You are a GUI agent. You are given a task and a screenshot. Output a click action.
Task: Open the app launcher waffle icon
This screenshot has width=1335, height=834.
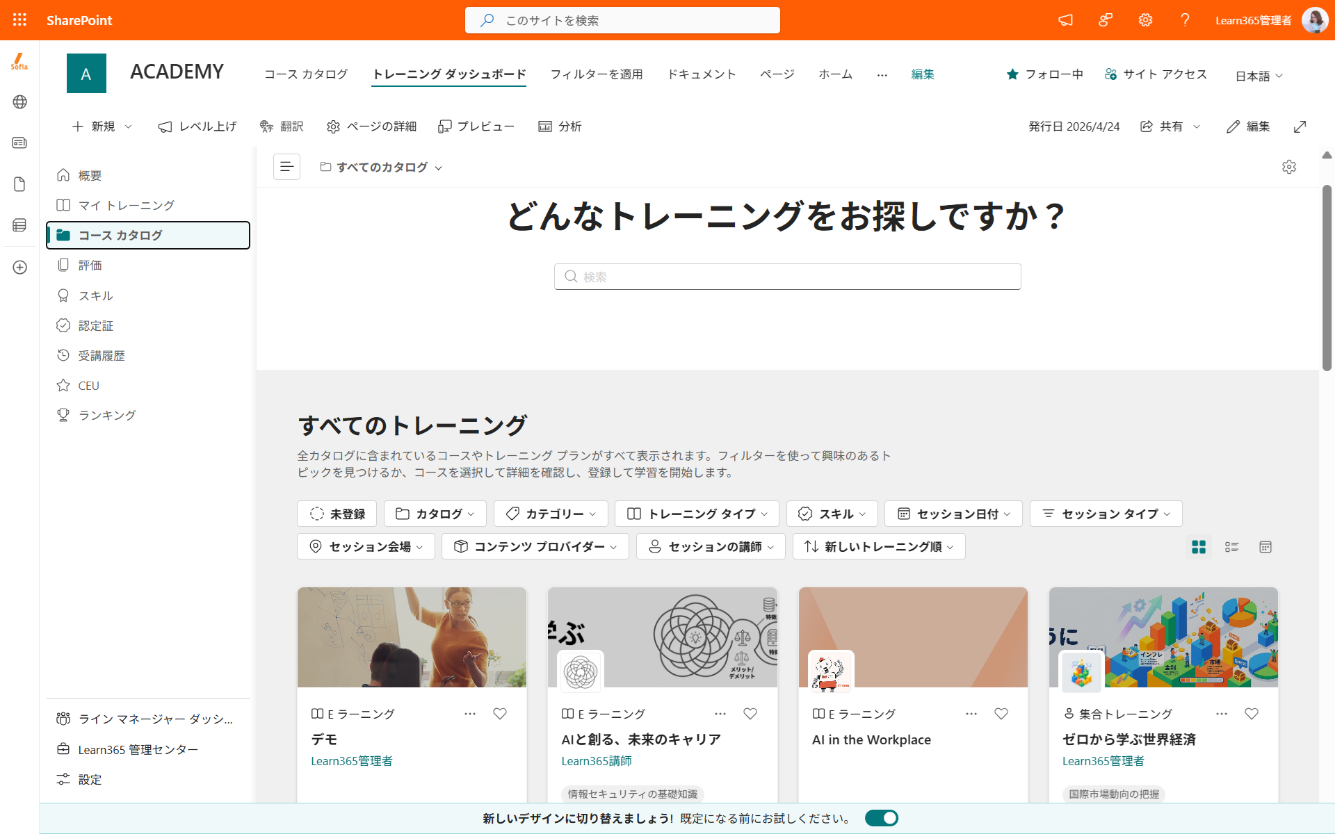point(19,20)
